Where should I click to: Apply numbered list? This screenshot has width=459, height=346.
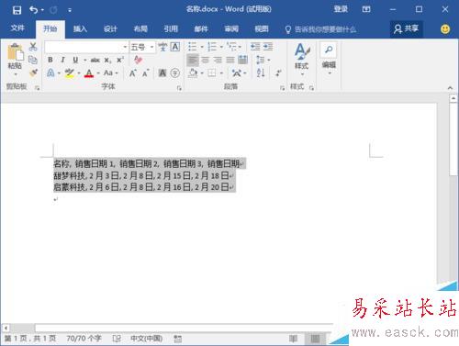pyautogui.click(x=212, y=47)
